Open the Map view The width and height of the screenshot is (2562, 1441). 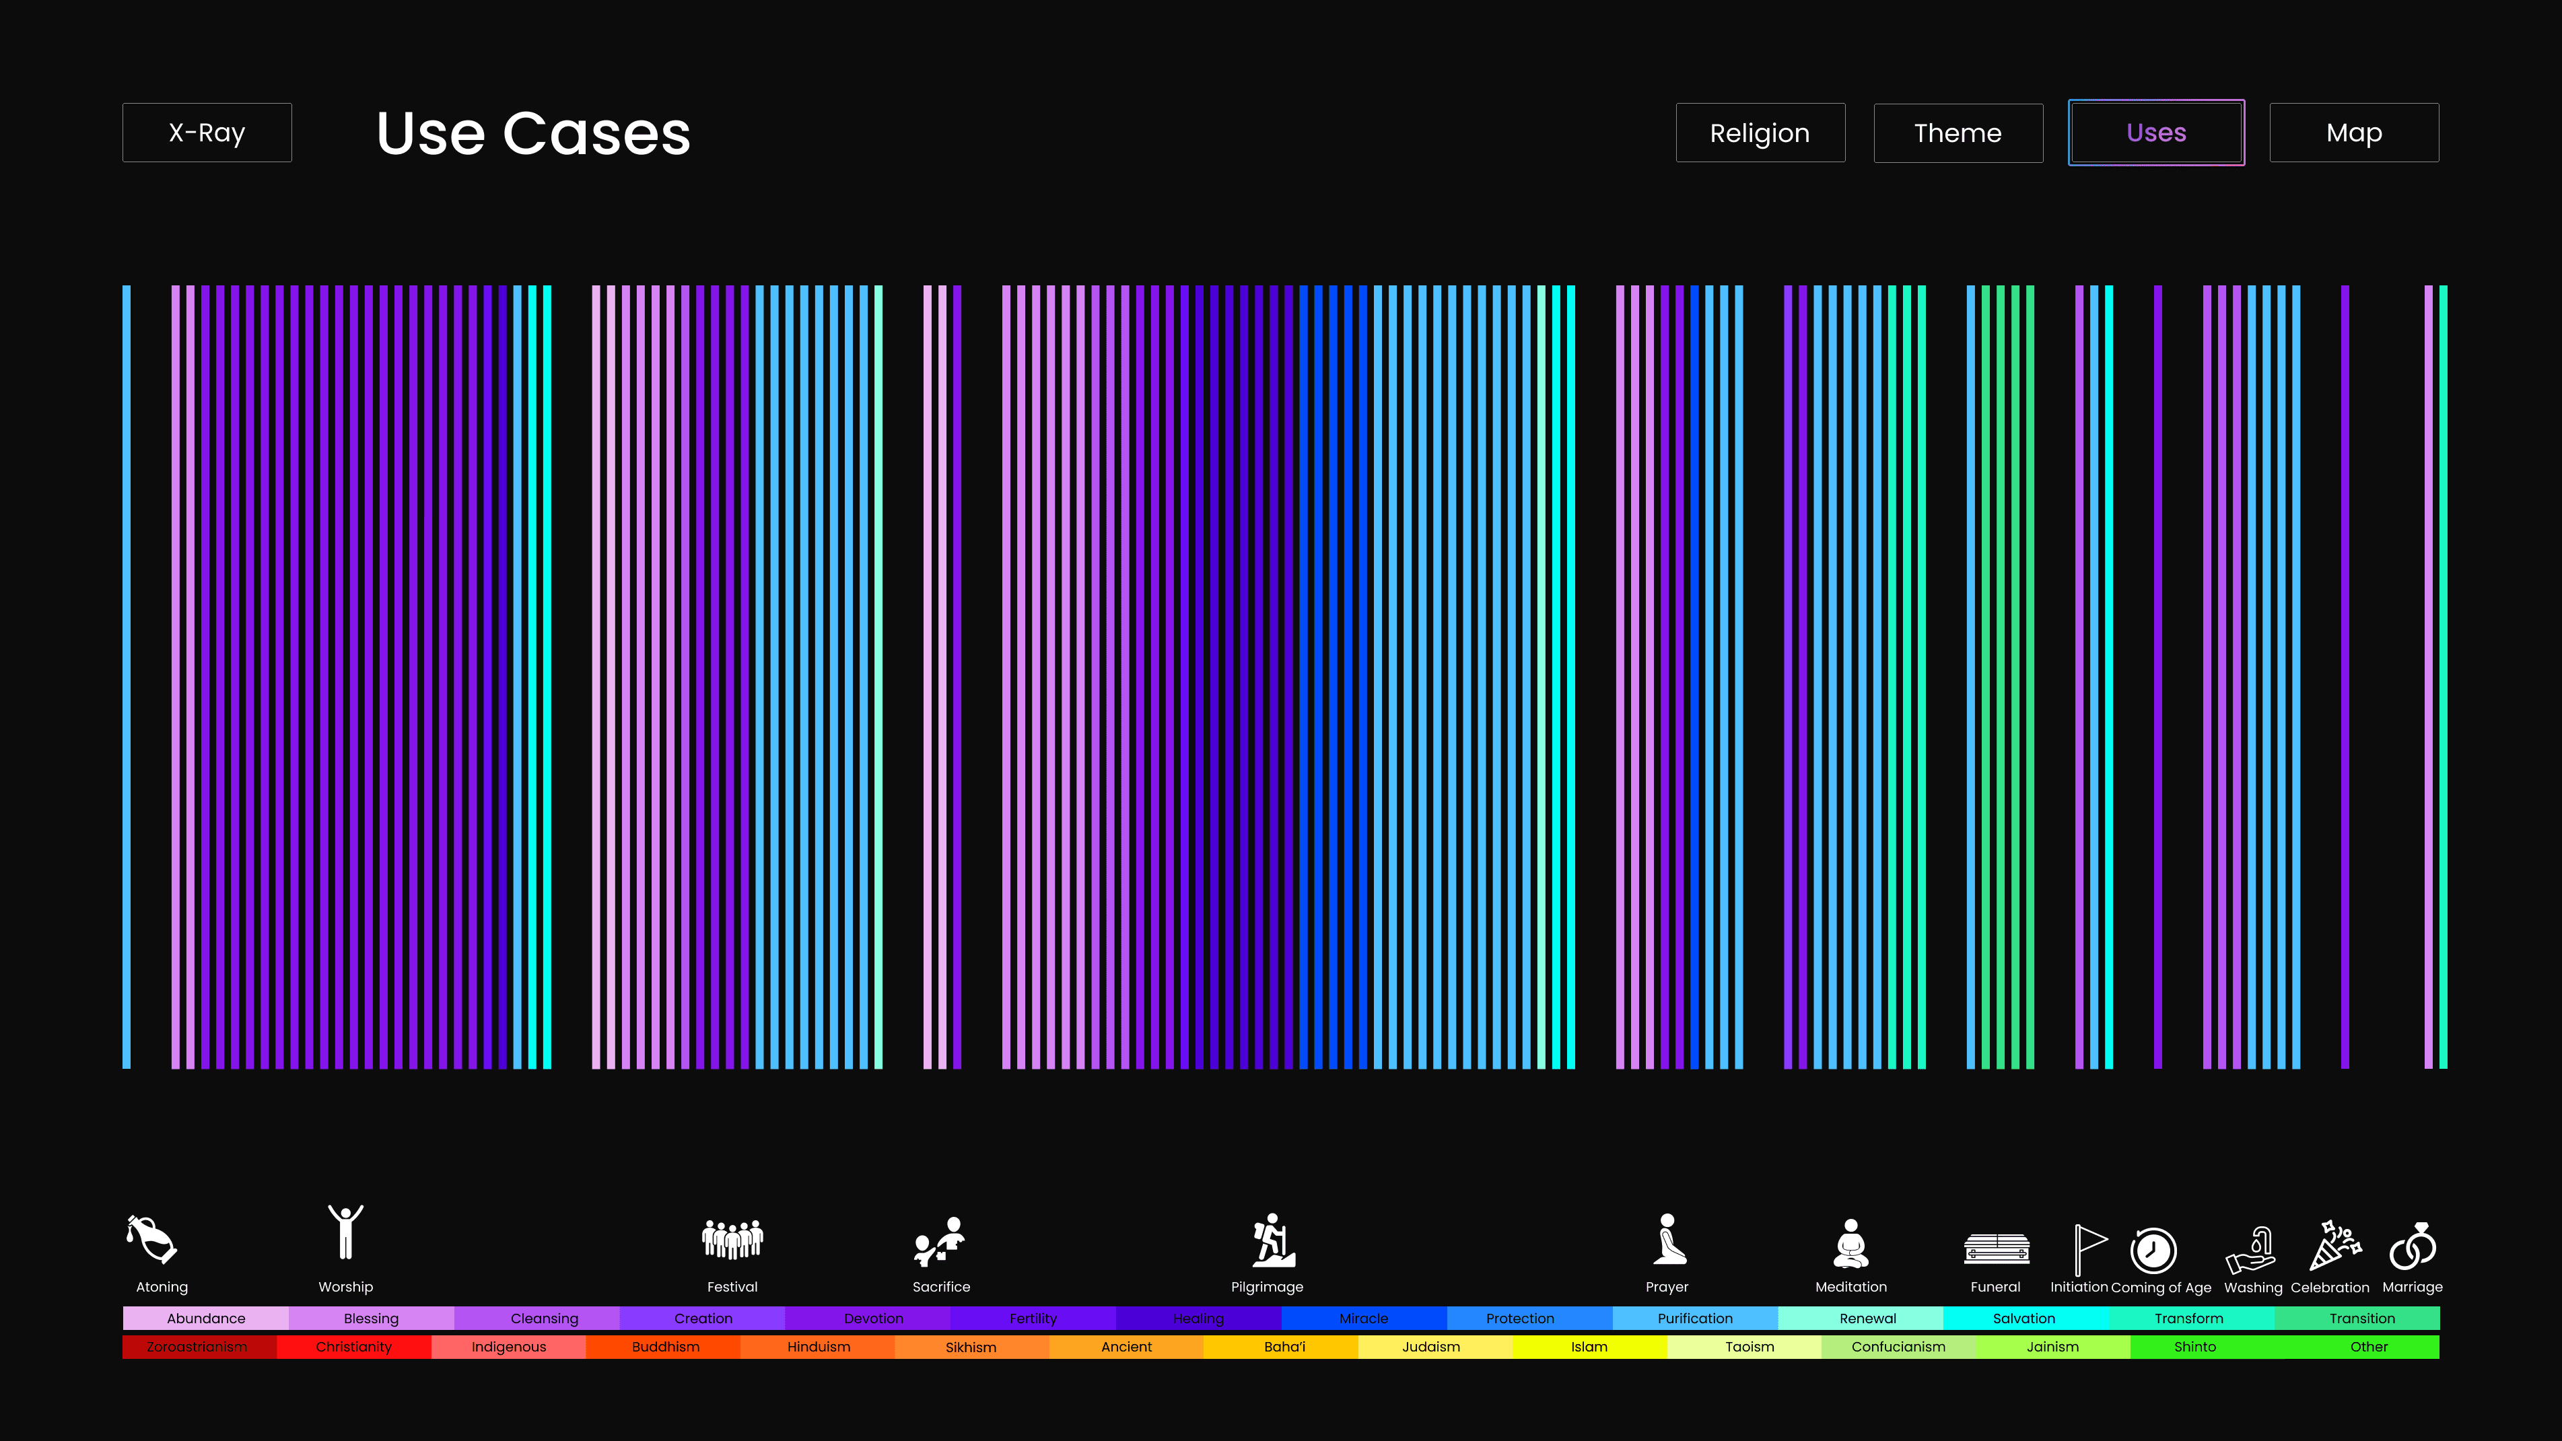pos(2353,133)
